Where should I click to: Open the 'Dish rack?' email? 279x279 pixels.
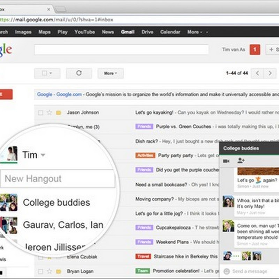click(146, 141)
